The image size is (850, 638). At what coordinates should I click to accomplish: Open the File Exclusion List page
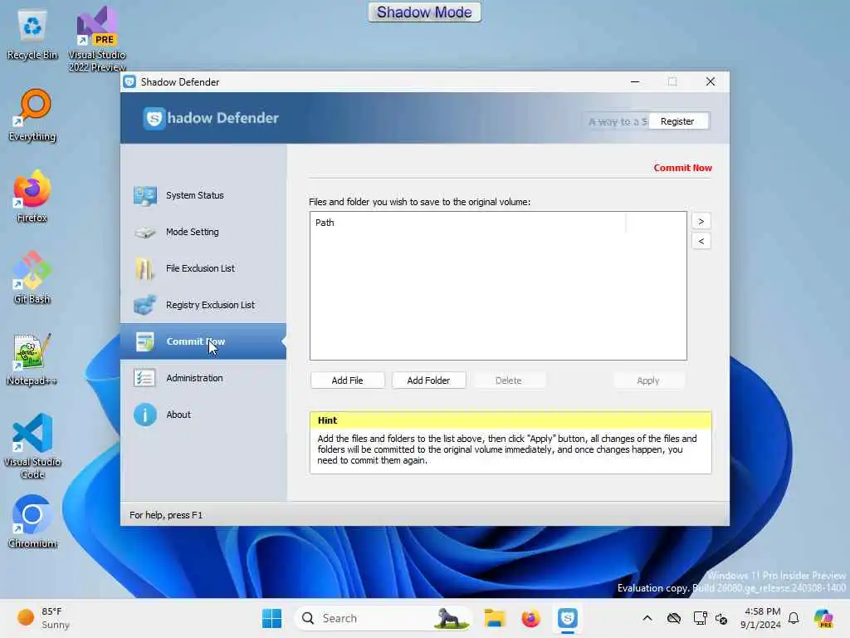[203, 268]
